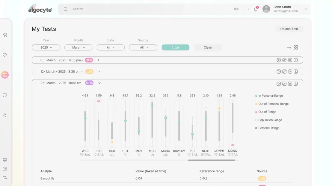The height and width of the screenshot is (186, 335).
Task: Click the Clean filters button
Action: point(208,47)
